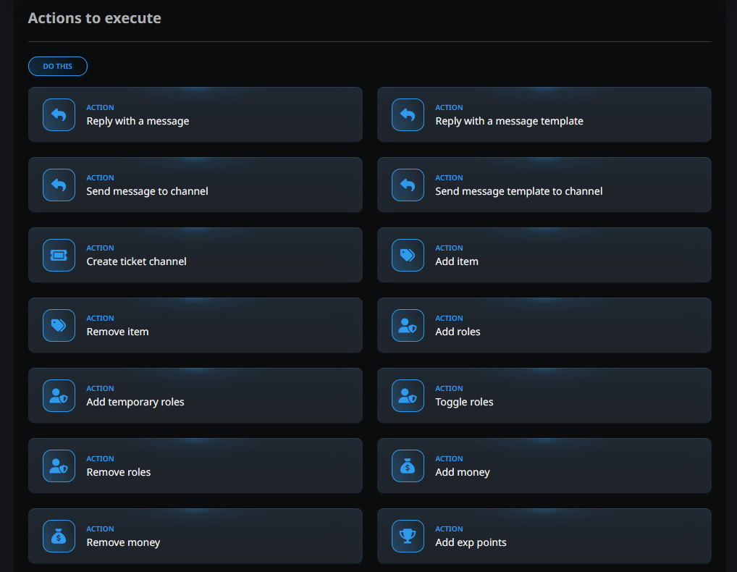The height and width of the screenshot is (572, 737).
Task: Click the money bag icon for Remove money
Action: tap(59, 536)
